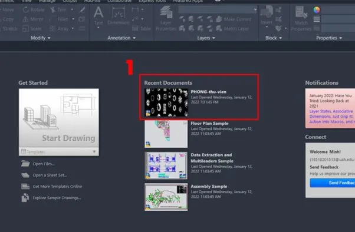This screenshot has height=232, width=355.
Task: Click the lineweight icon in Properties panel
Action: click(x=317, y=19)
